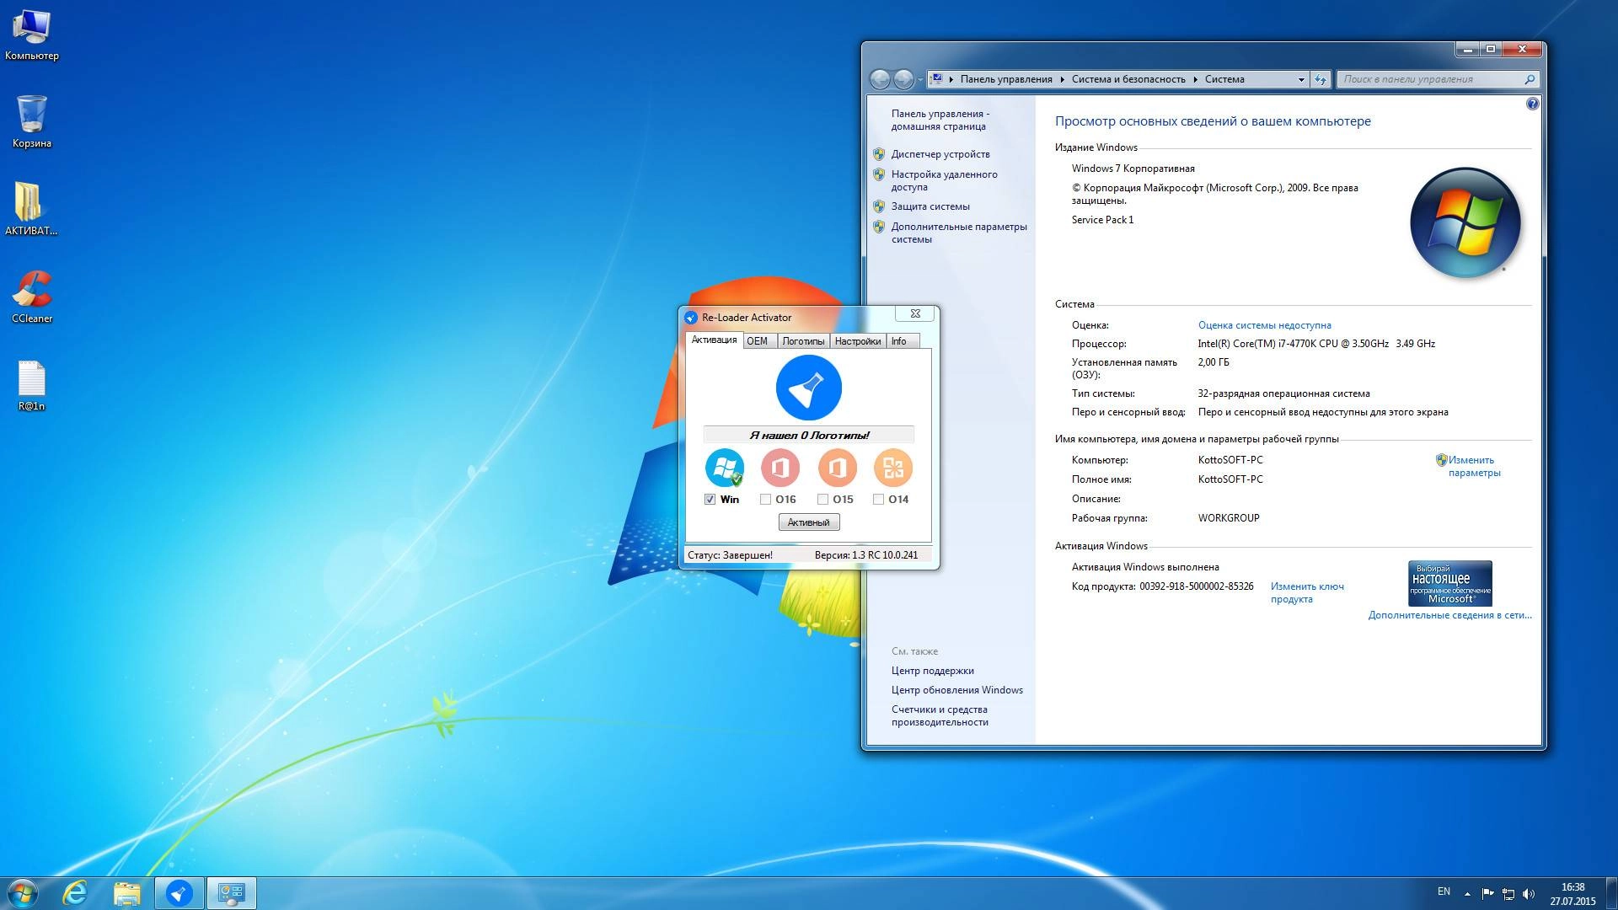Click the Я нашел 0 Логотипы! status bar
This screenshot has height=910, width=1618.
(808, 436)
